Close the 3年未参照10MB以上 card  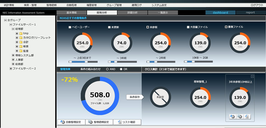[x=252, y=76]
